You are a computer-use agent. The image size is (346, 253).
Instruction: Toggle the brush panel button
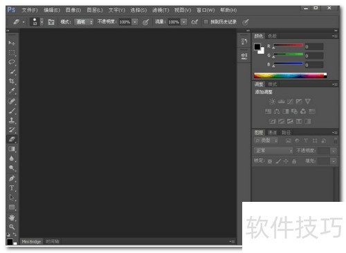tap(51, 22)
